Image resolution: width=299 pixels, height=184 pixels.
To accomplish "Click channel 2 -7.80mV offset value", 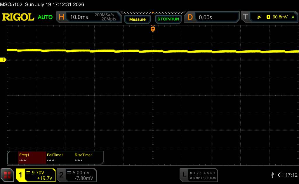I will [84, 178].
